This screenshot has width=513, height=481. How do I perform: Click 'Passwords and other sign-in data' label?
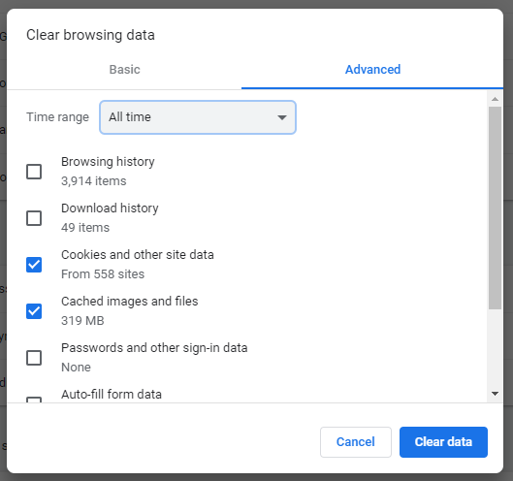pyautogui.click(x=154, y=348)
